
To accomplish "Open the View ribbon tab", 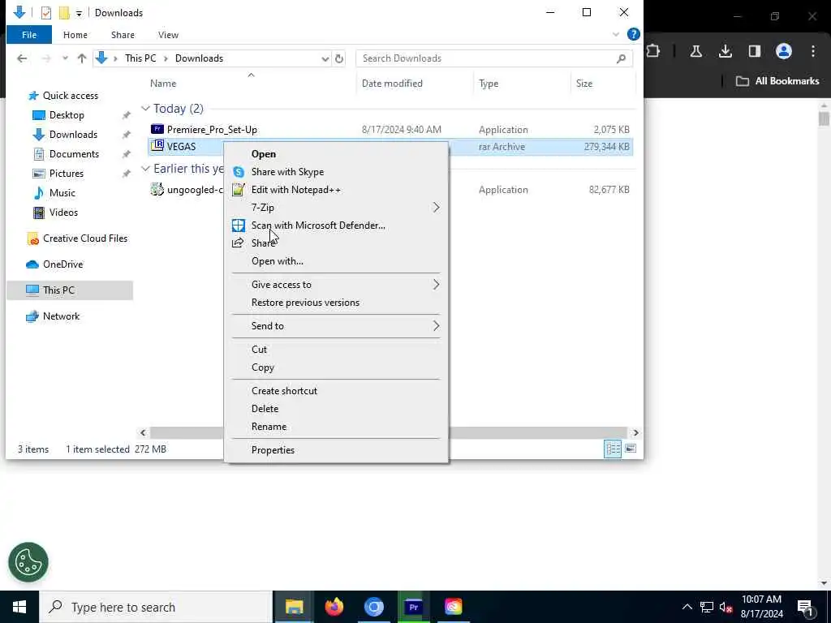I will coord(168,34).
